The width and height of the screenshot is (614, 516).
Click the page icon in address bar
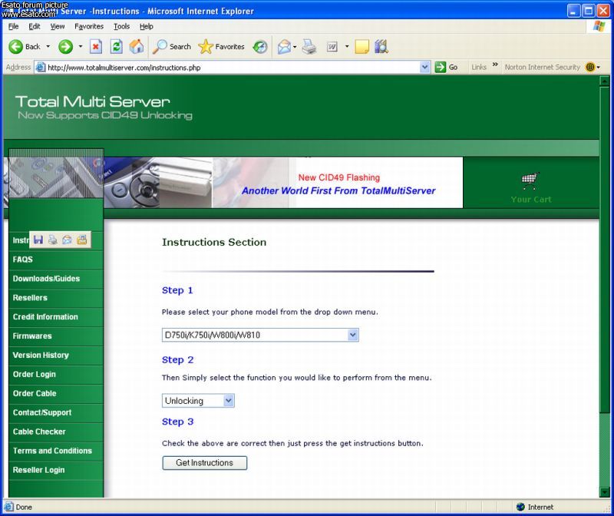[x=40, y=68]
